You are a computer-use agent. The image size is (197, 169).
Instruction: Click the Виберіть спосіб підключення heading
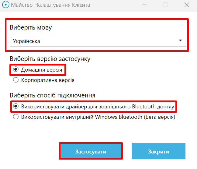pos(53,95)
